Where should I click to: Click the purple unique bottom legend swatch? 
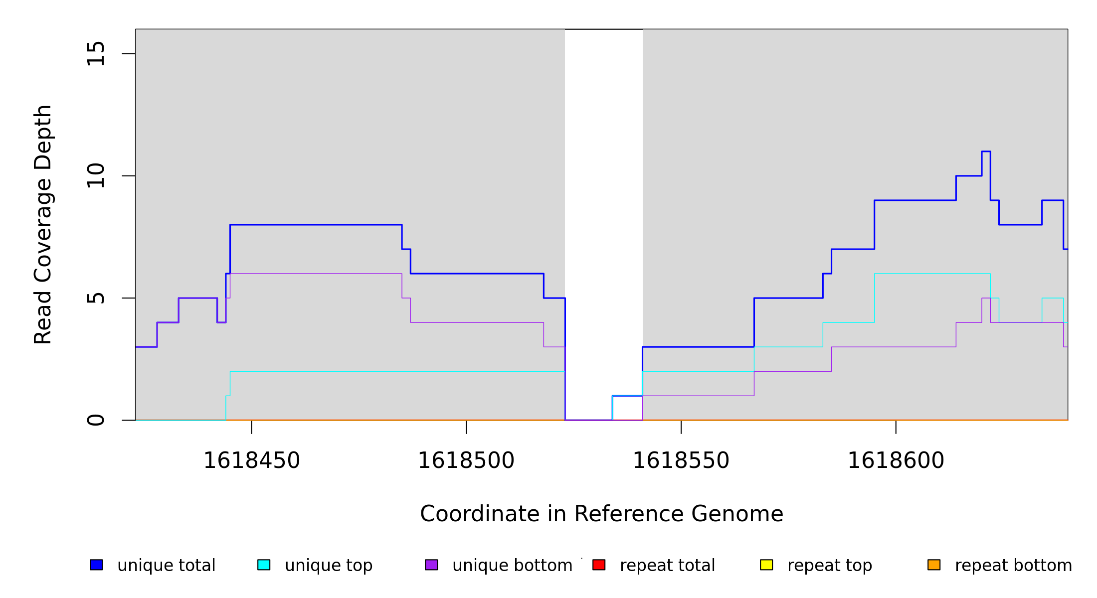coord(431,565)
